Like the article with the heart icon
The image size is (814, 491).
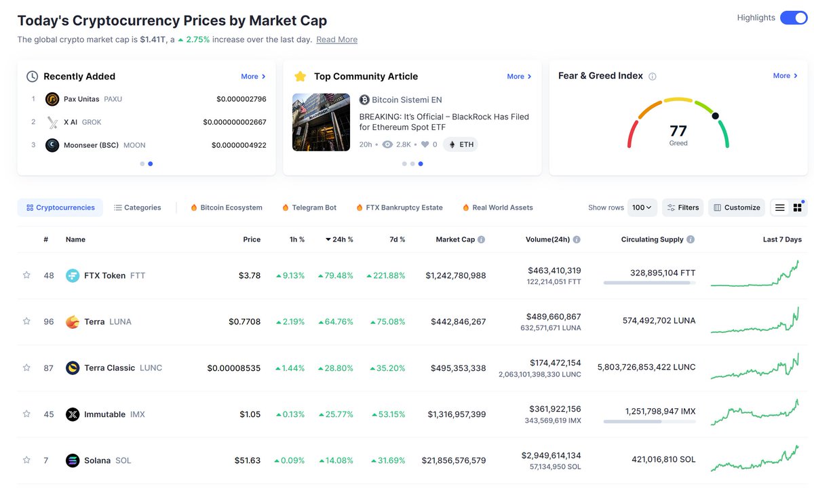pos(425,144)
